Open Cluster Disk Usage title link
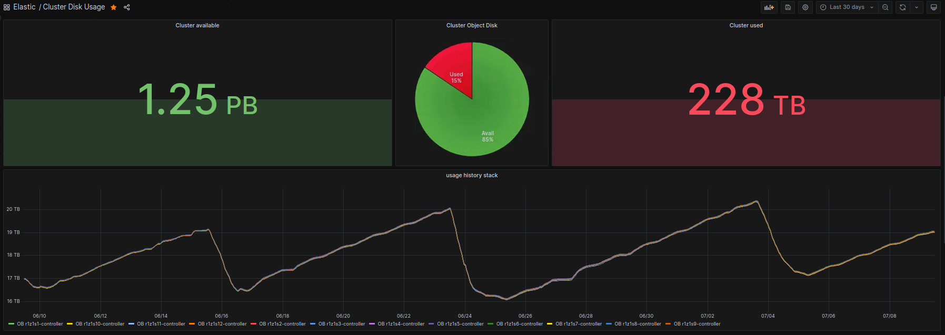 pos(74,7)
